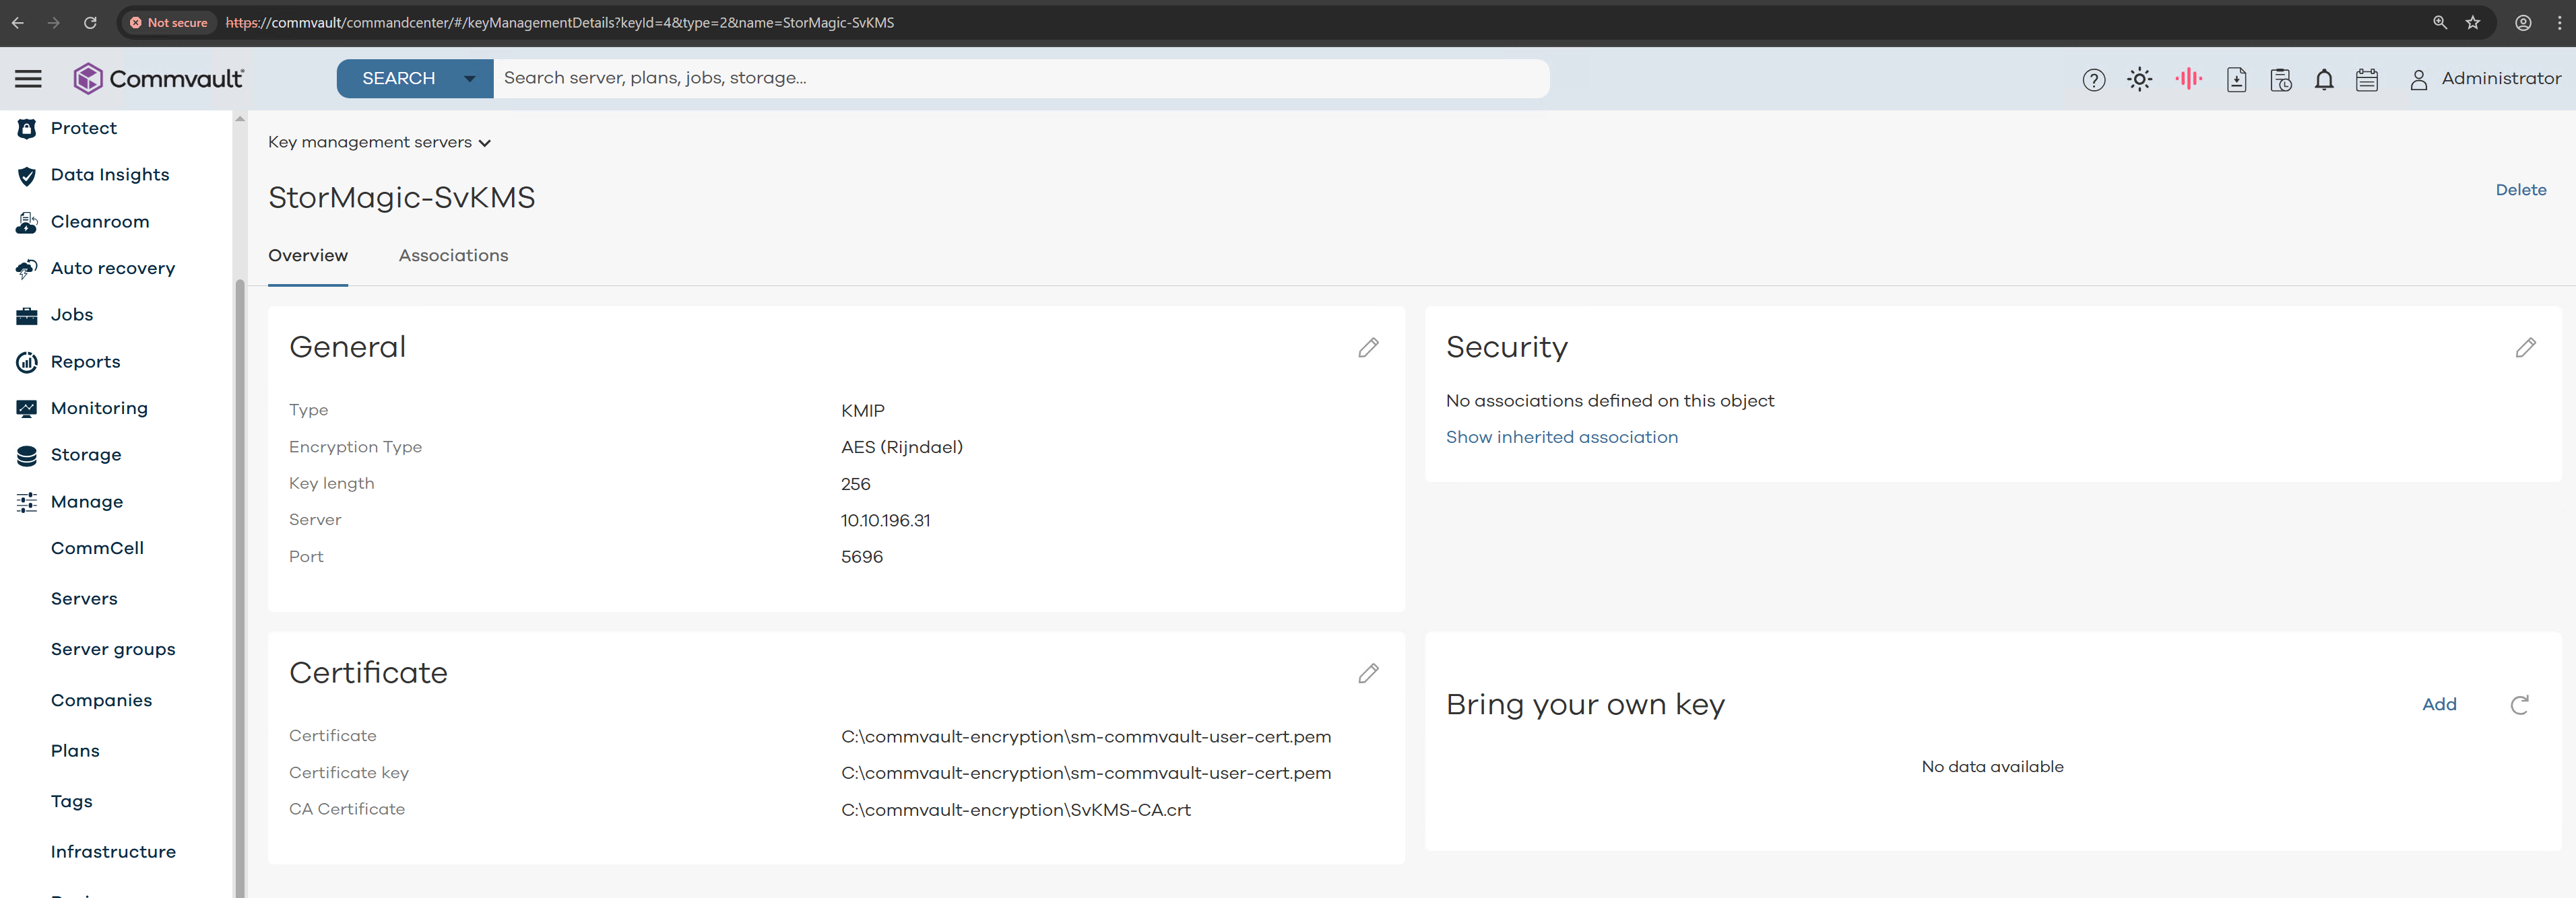
Task: Click the Not secure site badge
Action: (x=168, y=22)
